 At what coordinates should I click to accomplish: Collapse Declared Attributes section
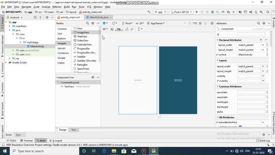point(218,40)
